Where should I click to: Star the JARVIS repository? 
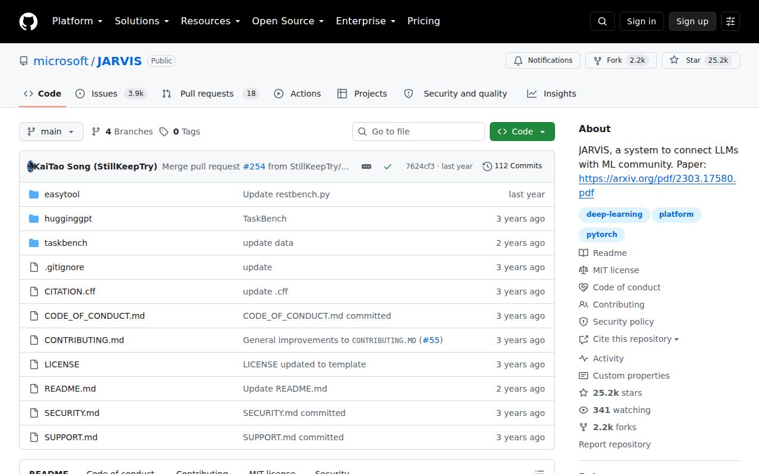701,60
